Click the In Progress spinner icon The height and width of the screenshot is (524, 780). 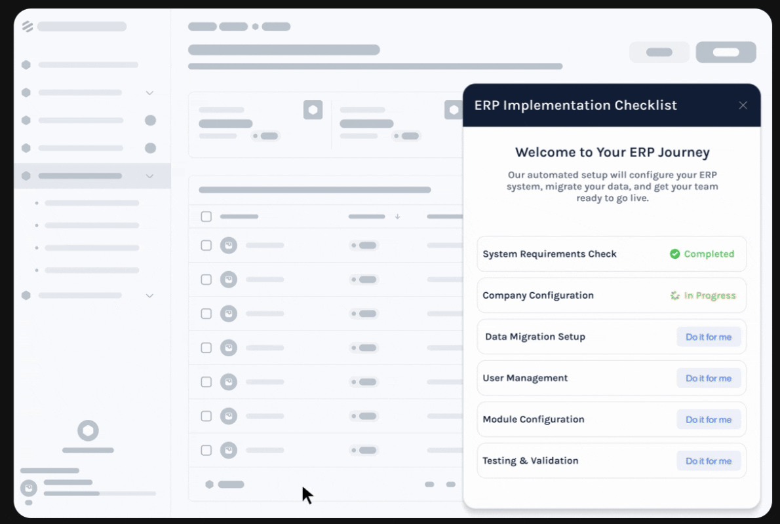pyautogui.click(x=674, y=295)
